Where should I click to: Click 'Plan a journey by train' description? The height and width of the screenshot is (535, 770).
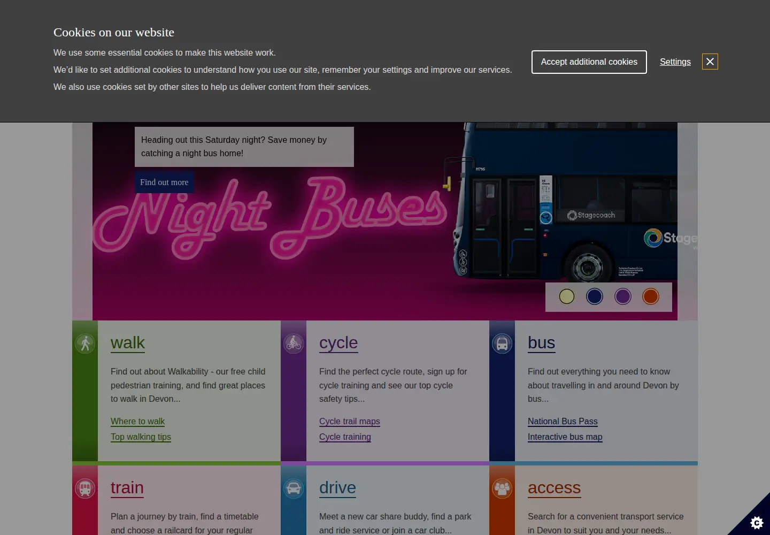184,523
